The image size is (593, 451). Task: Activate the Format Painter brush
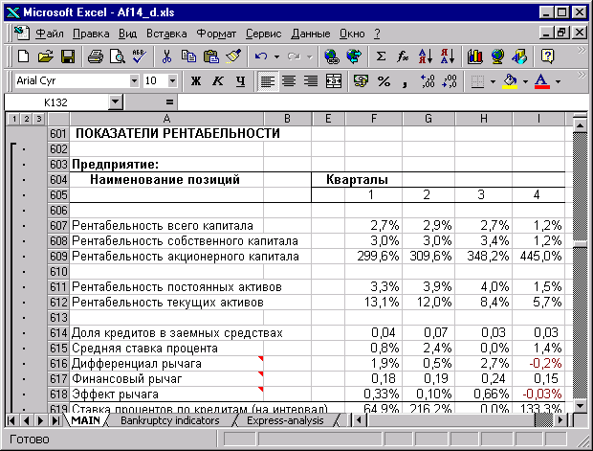(x=233, y=56)
